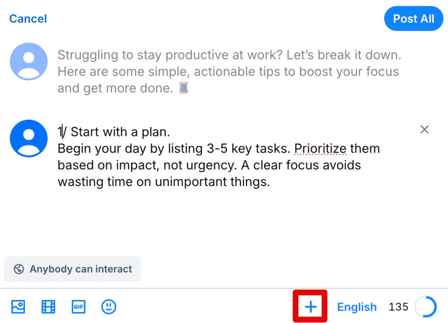Open Anybody can interact settings
Image resolution: width=448 pixels, height=323 pixels.
(x=73, y=269)
